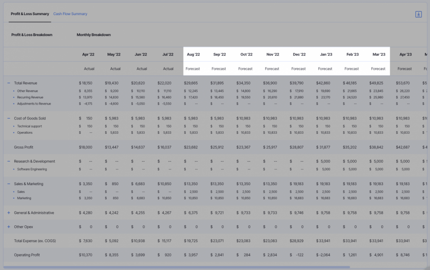Expand the Other Opex section

coord(8,227)
